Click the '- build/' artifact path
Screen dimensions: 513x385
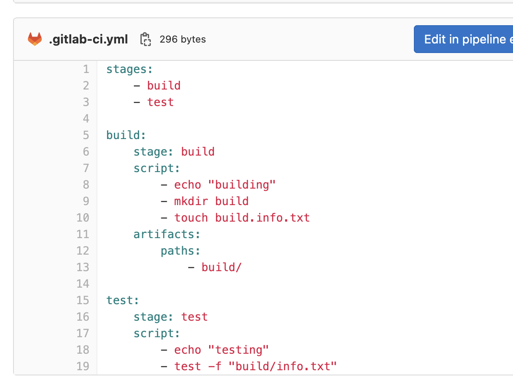[x=215, y=267]
